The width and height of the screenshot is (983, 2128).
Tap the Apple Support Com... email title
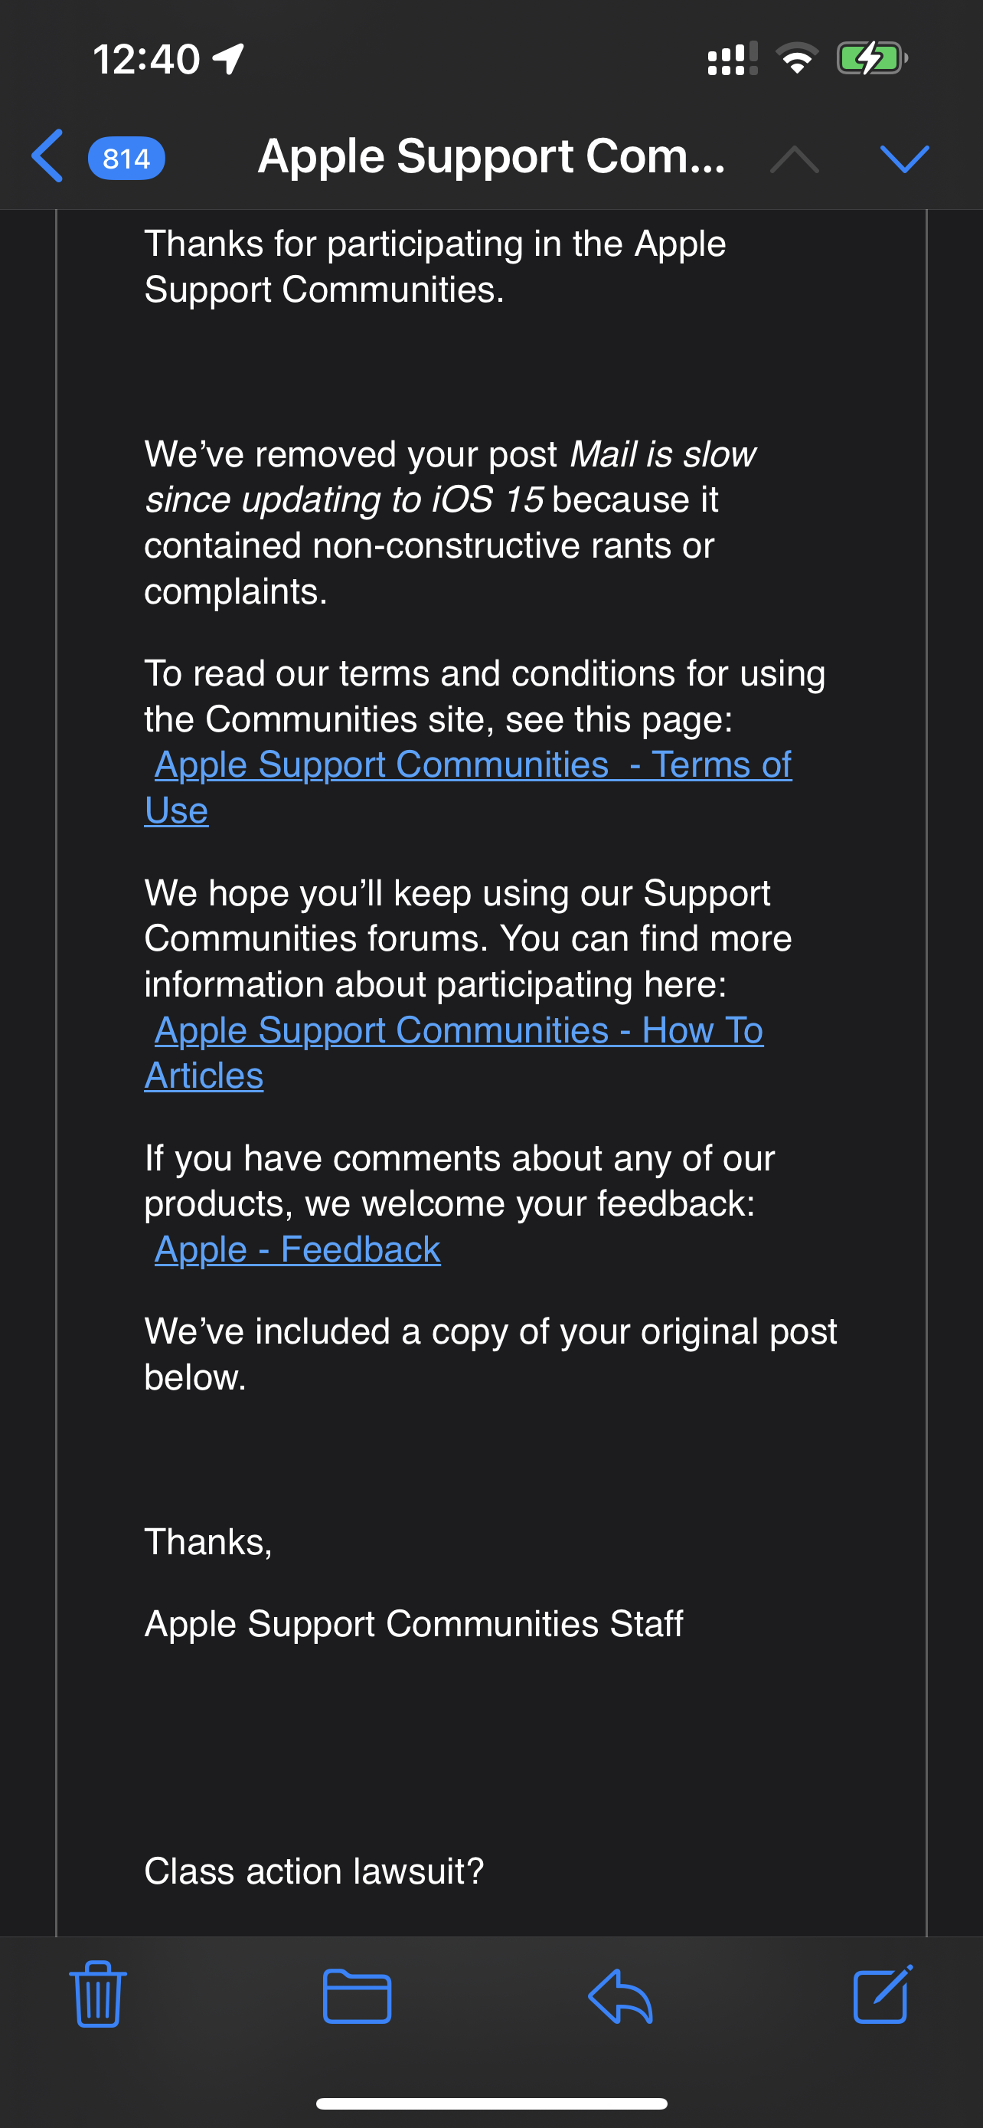pyautogui.click(x=491, y=156)
